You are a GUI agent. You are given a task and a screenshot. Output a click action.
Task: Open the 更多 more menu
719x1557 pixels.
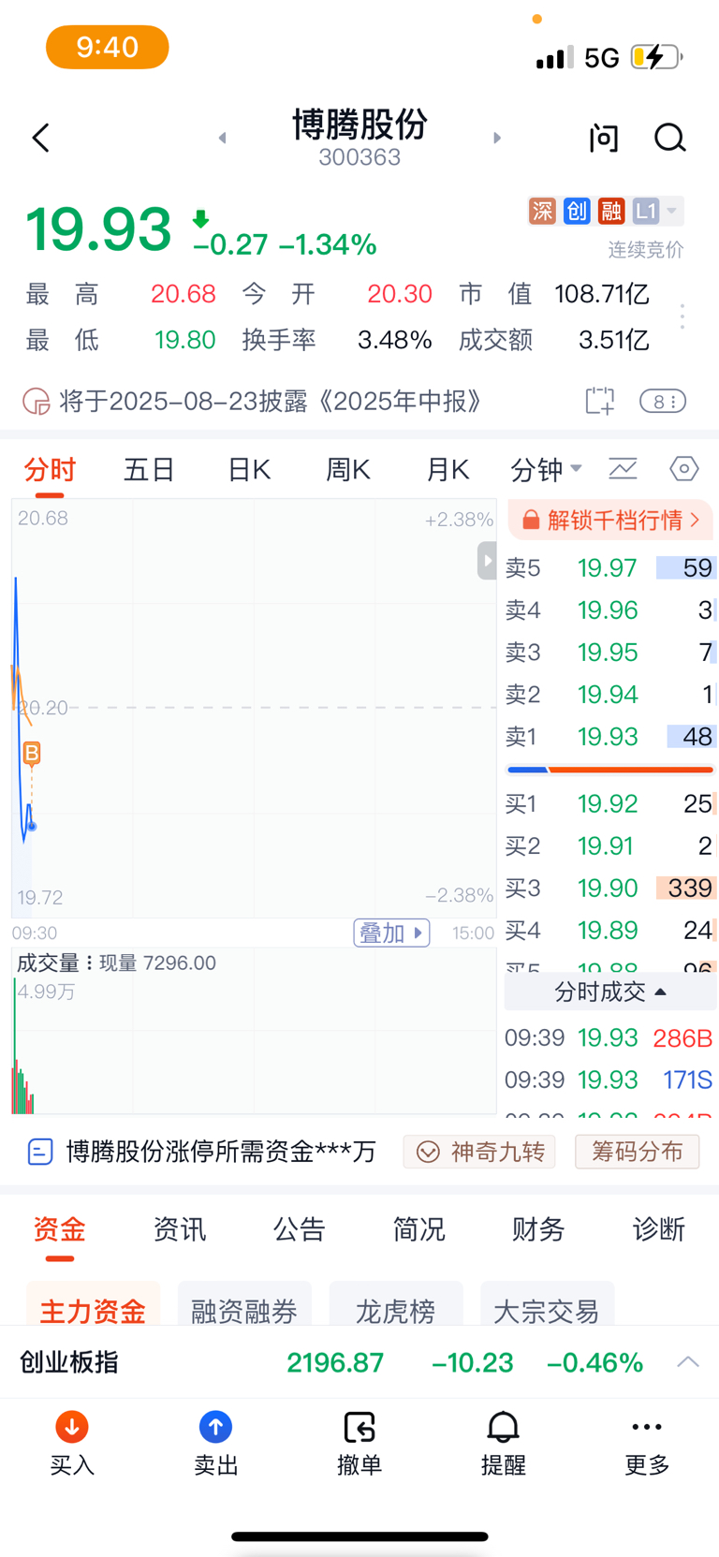coord(647,1444)
